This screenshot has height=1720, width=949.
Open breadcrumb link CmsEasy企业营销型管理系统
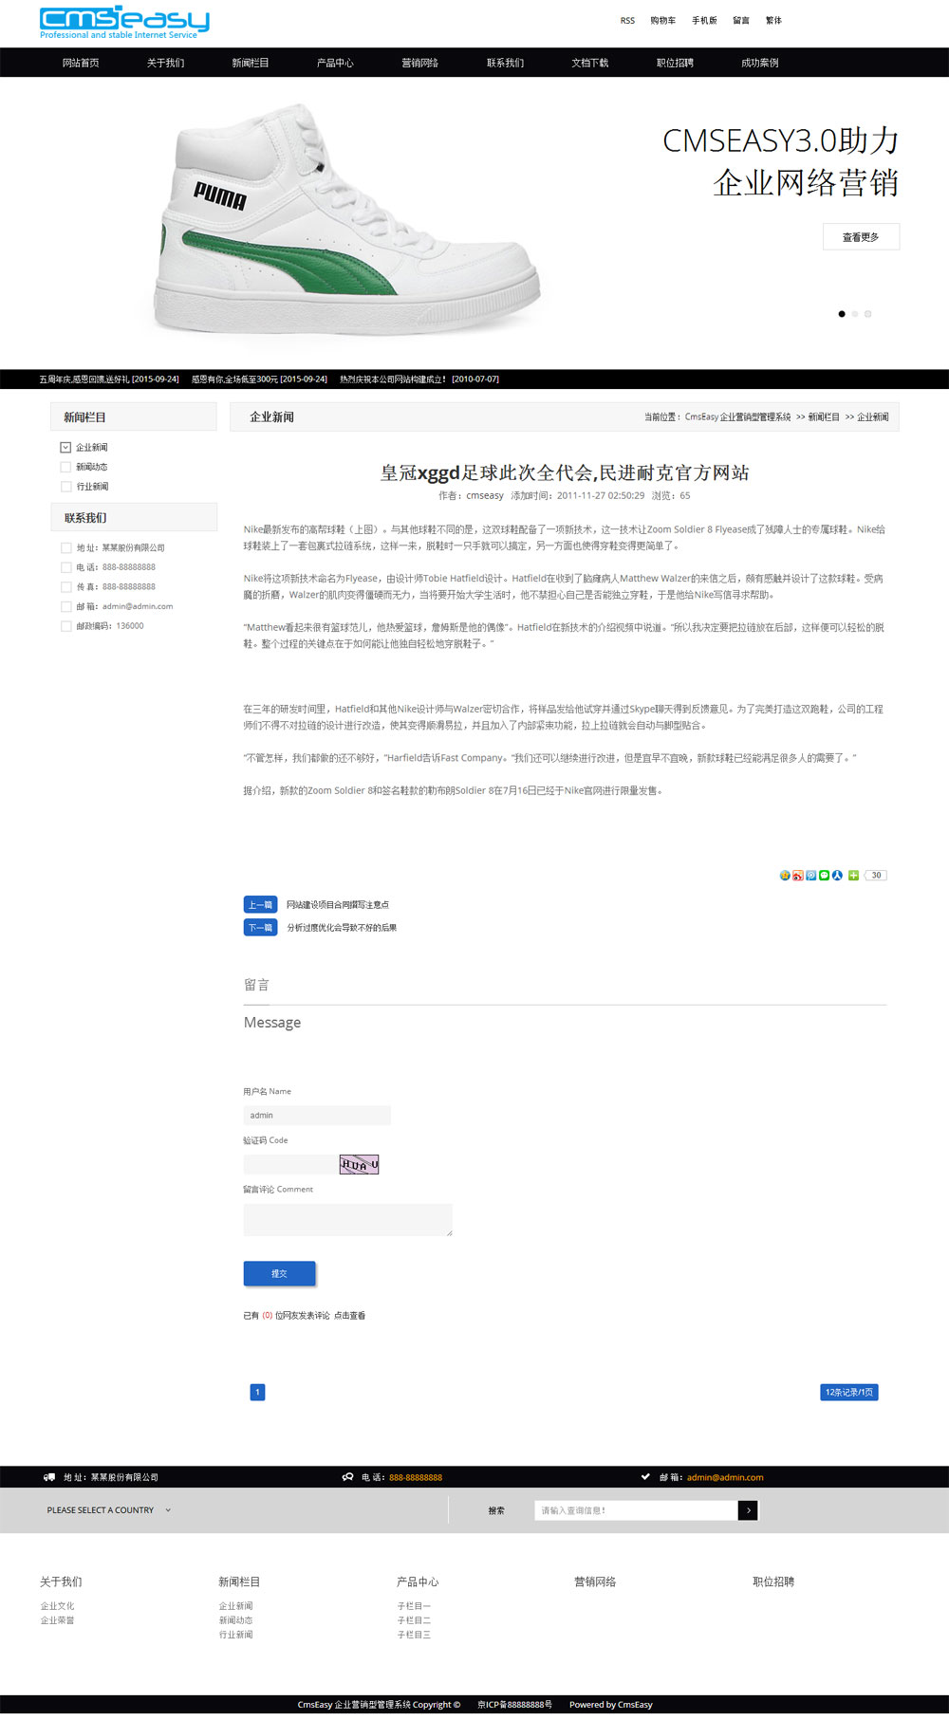[x=737, y=417]
